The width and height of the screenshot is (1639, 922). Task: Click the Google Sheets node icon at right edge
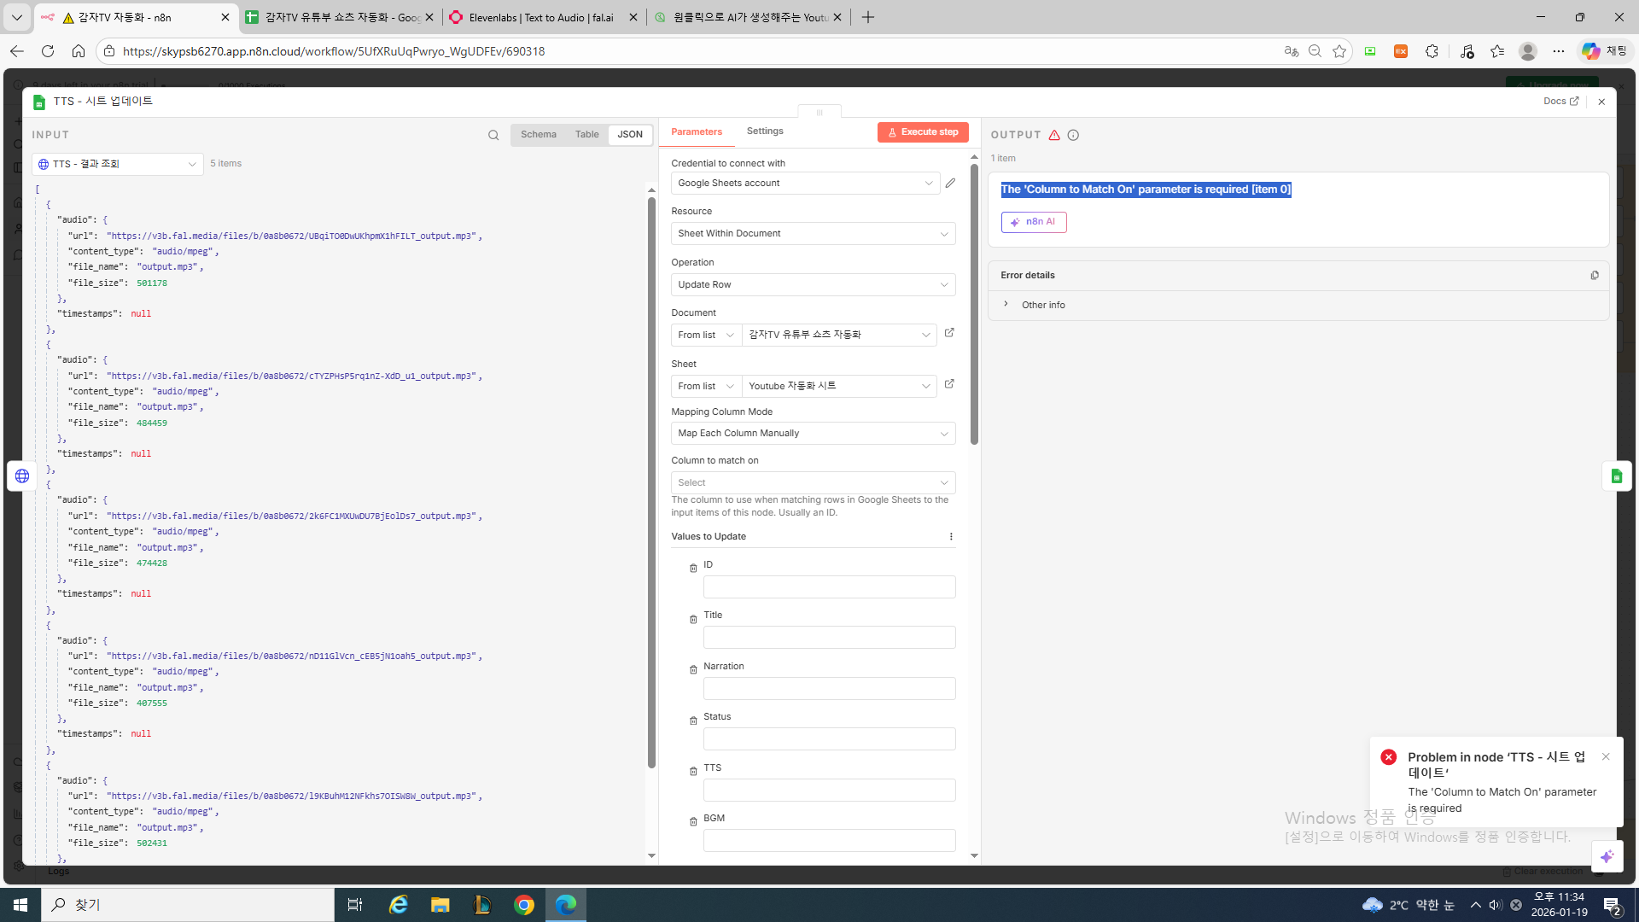(x=1616, y=476)
